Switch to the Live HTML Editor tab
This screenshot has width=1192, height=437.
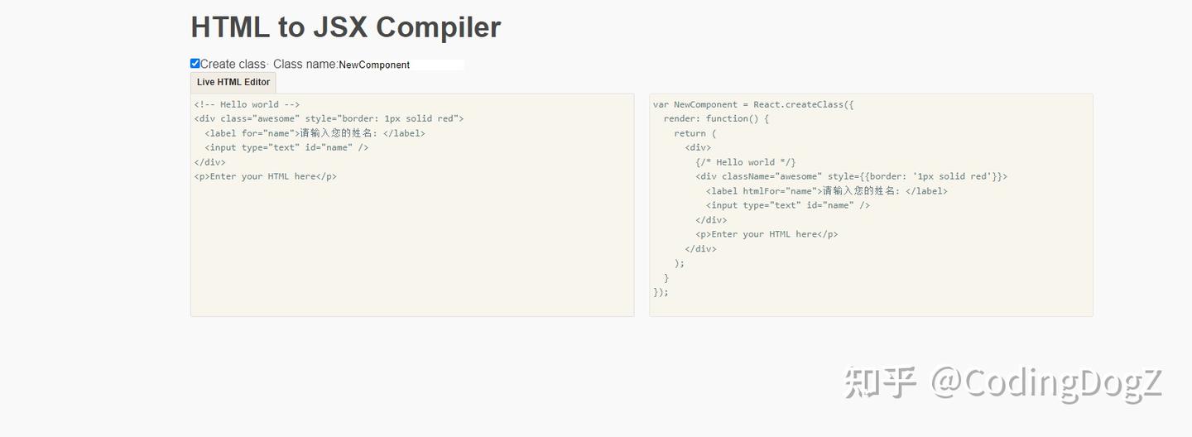tap(233, 83)
